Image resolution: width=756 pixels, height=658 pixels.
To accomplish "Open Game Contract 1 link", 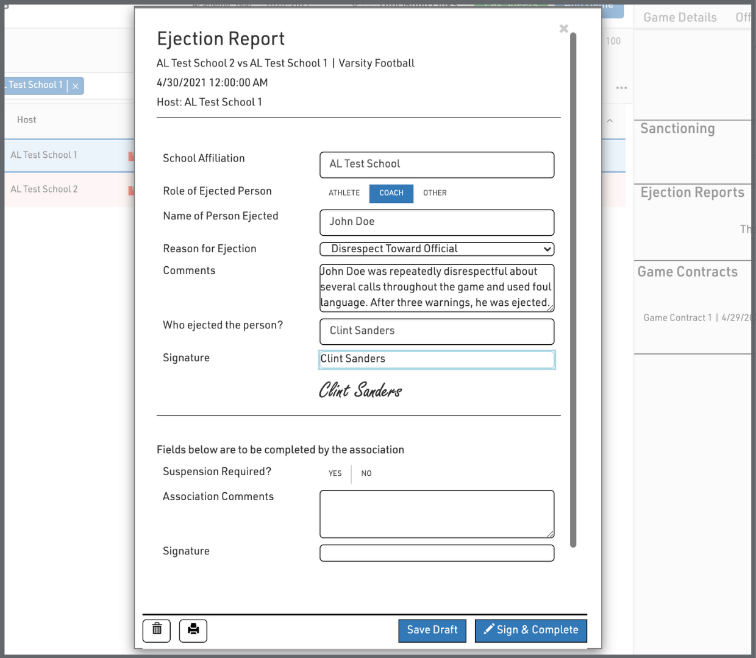I will pos(677,318).
